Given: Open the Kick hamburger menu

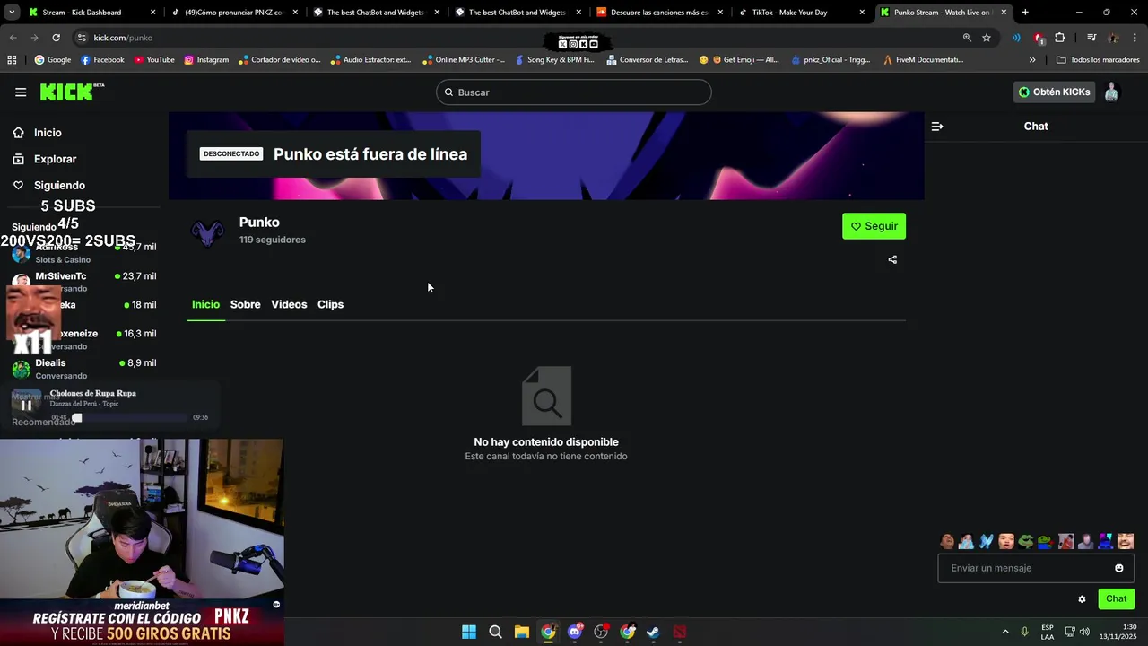Looking at the screenshot, I should click(21, 92).
